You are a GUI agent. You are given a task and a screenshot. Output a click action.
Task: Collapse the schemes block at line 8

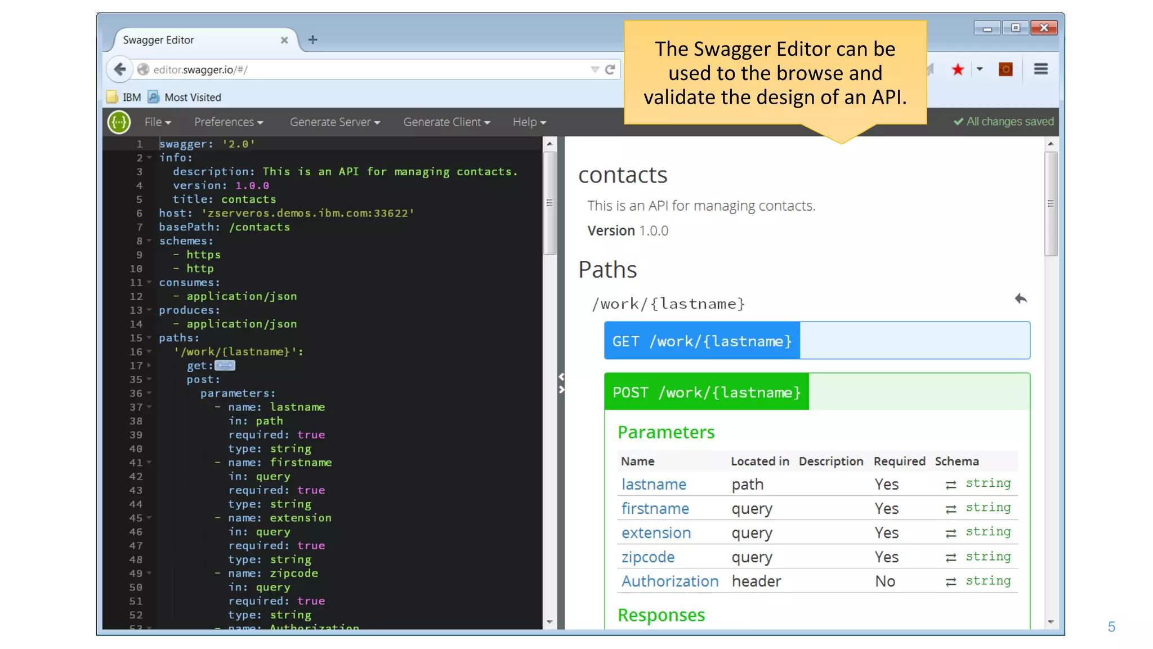click(x=149, y=241)
